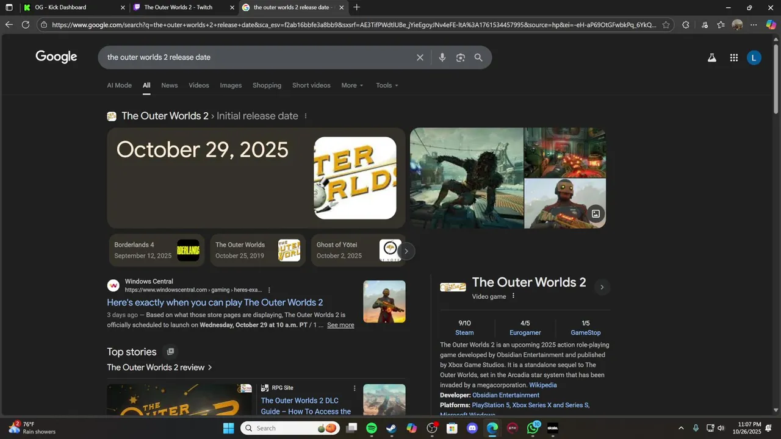
Task: Show next related games carousel arrow
Action: 406,251
